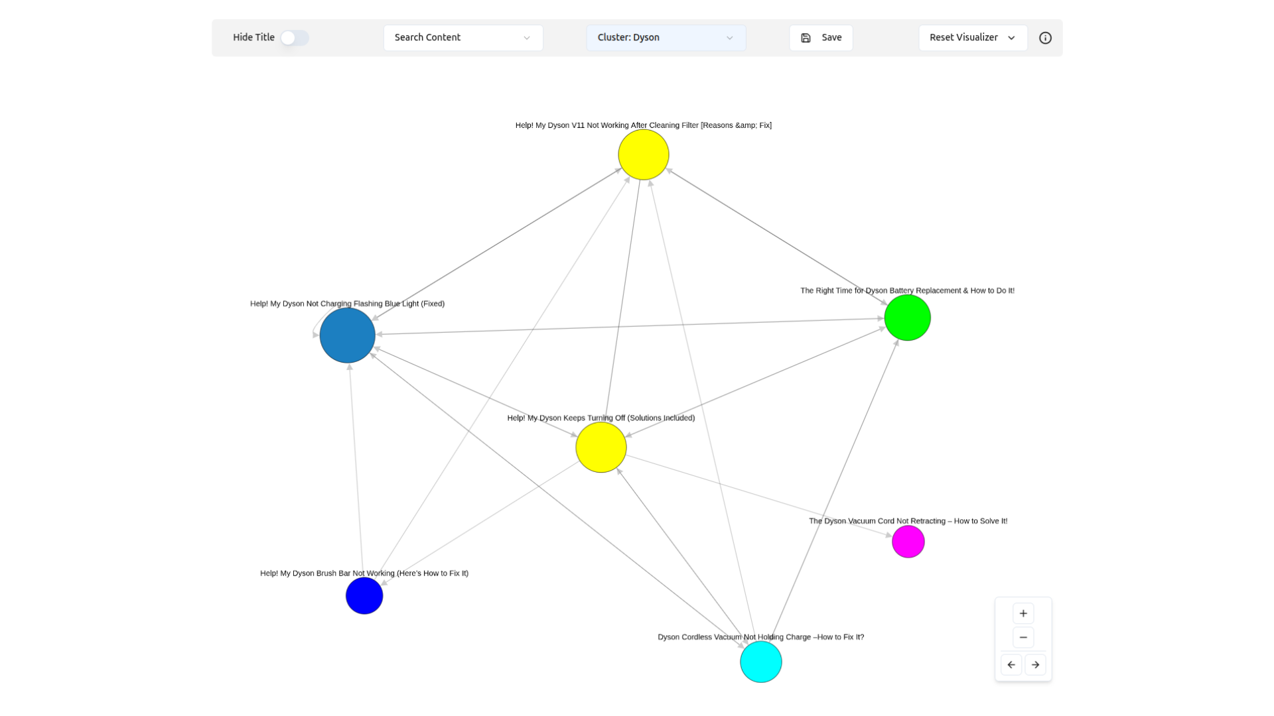The width and height of the screenshot is (1274, 716).
Task: Click chevron arrow beside Reset Visualizer
Action: tap(1011, 38)
